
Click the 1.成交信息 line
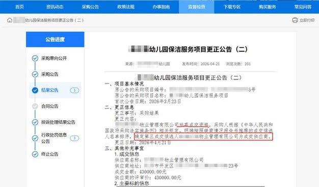127,154
